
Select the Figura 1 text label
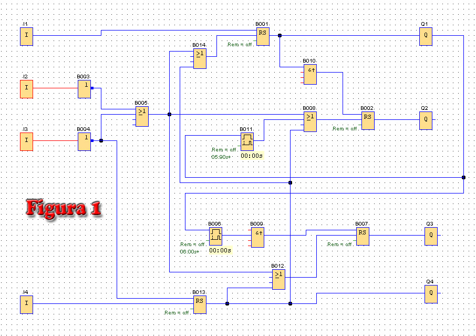64,209
